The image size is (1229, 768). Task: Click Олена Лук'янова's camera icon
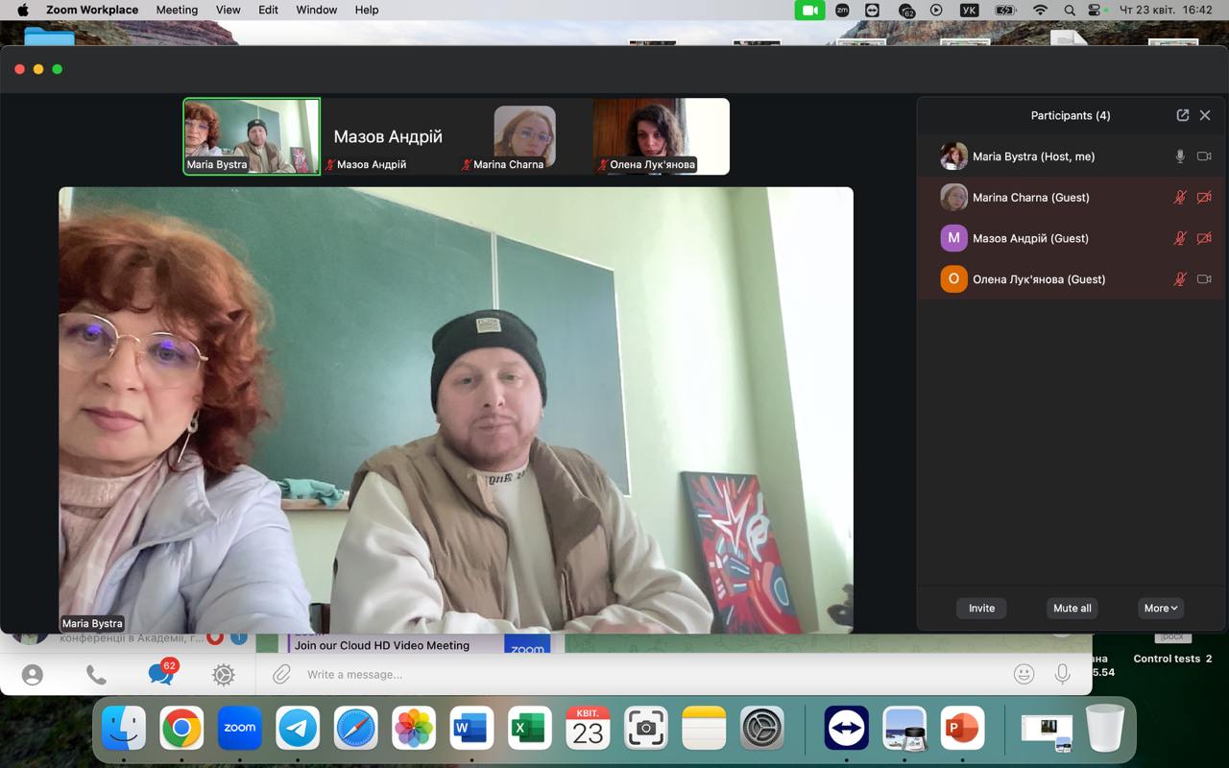(x=1204, y=279)
